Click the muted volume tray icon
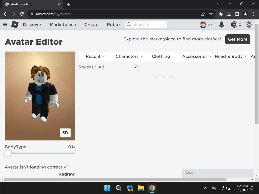The height and width of the screenshot is (194, 259). [228, 188]
